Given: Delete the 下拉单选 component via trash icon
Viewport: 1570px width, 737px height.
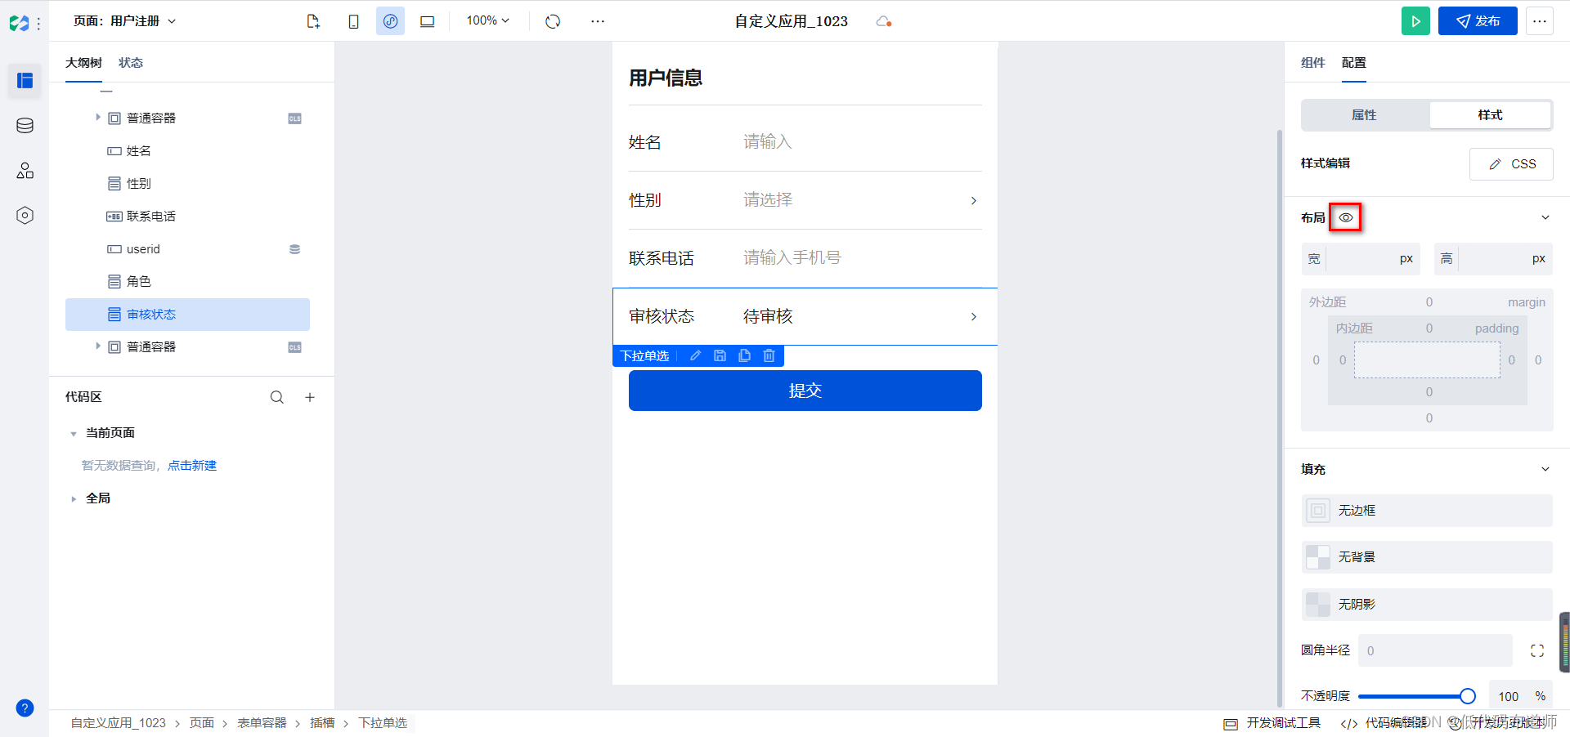Looking at the screenshot, I should click(x=768, y=355).
